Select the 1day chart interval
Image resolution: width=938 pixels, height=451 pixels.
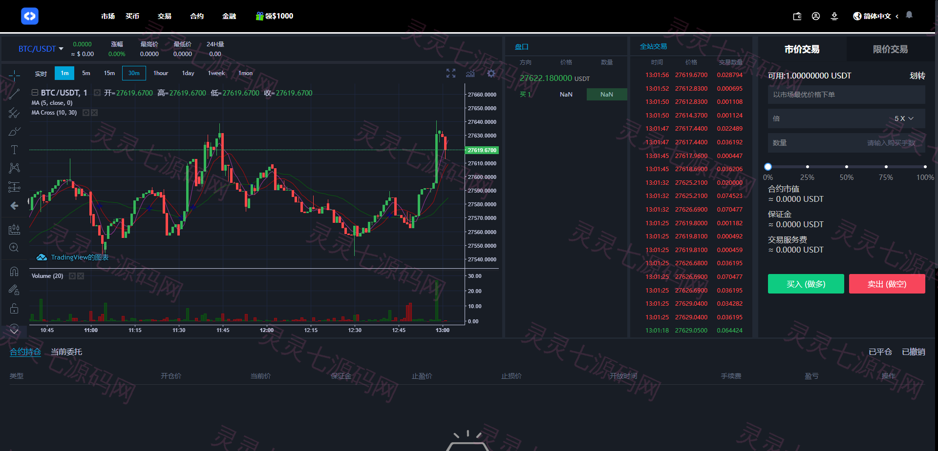188,73
